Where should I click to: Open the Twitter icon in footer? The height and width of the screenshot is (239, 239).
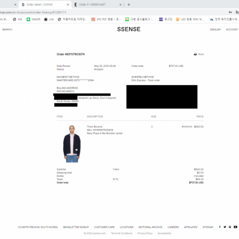[x=225, y=227]
